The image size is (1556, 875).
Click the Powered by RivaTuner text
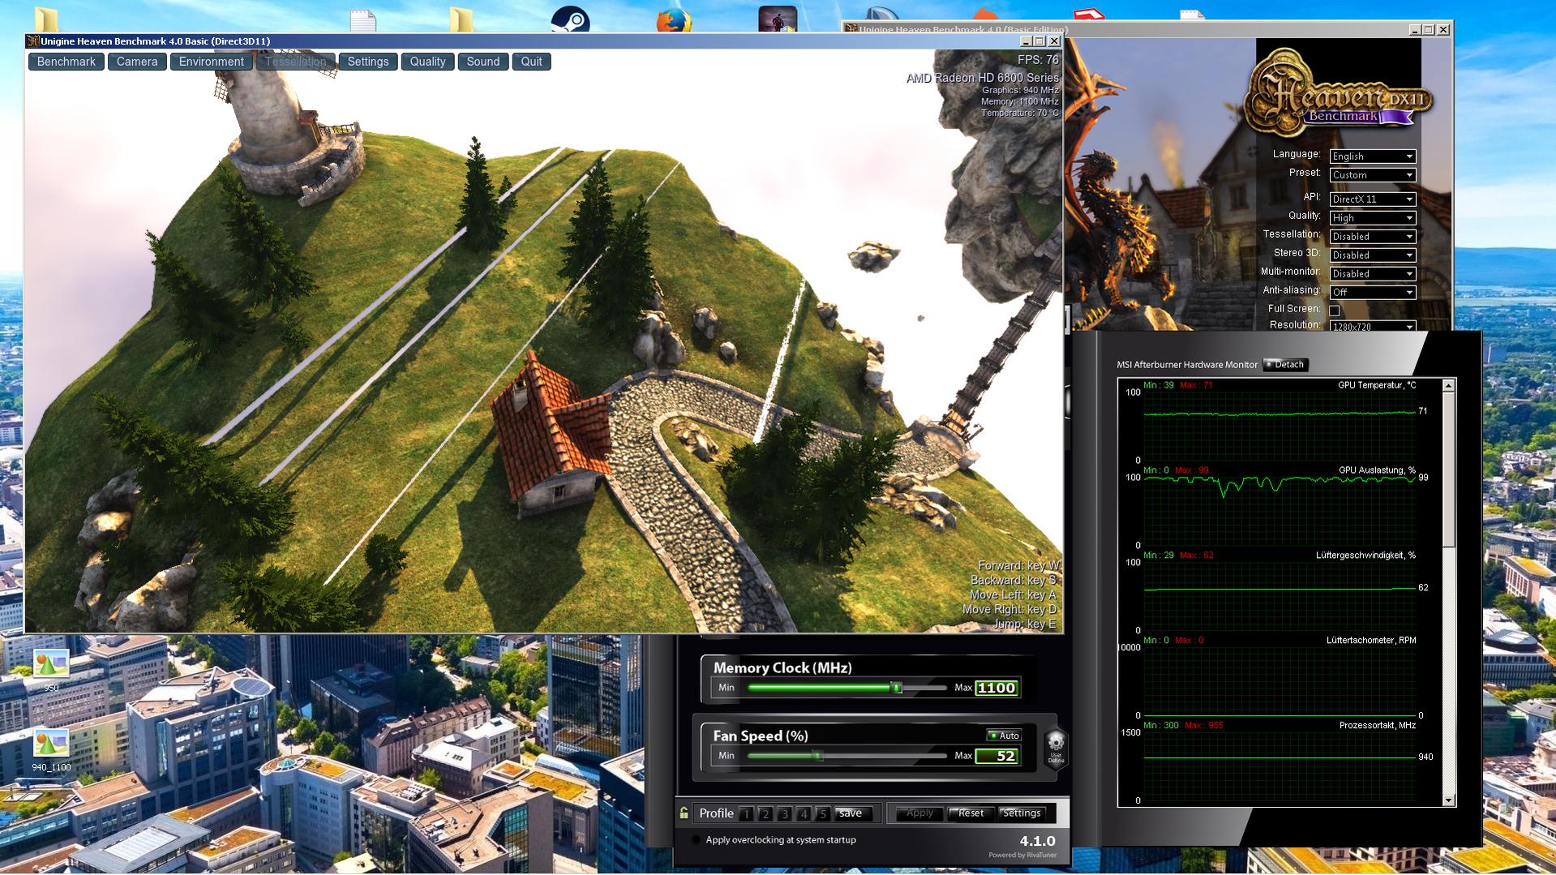pyautogui.click(x=1022, y=856)
